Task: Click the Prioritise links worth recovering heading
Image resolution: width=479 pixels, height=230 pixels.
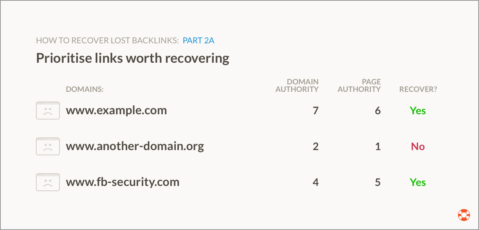Action: (x=132, y=58)
